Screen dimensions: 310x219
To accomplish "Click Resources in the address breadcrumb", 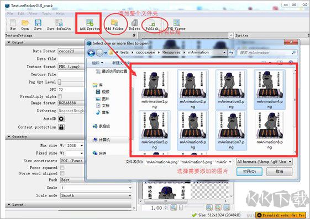I will (x=171, y=52).
